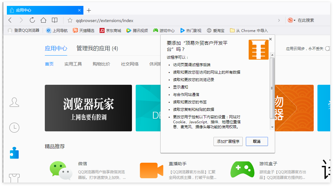Viewport: 333px width, 186px height.
Task: Click the 直播助手 camera icon
Action: pos(152,170)
